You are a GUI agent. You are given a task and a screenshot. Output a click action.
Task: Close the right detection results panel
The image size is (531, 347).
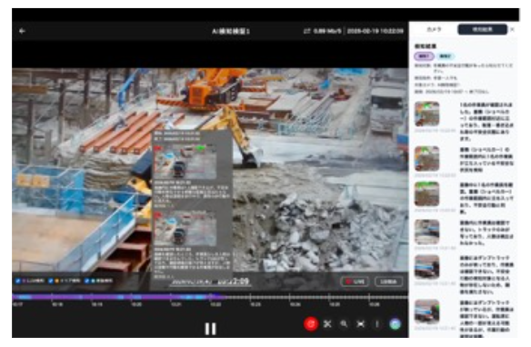coord(513,30)
